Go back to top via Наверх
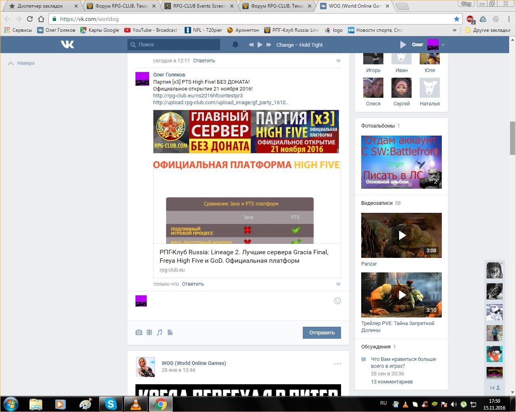This screenshot has width=516, height=412. (x=22, y=63)
